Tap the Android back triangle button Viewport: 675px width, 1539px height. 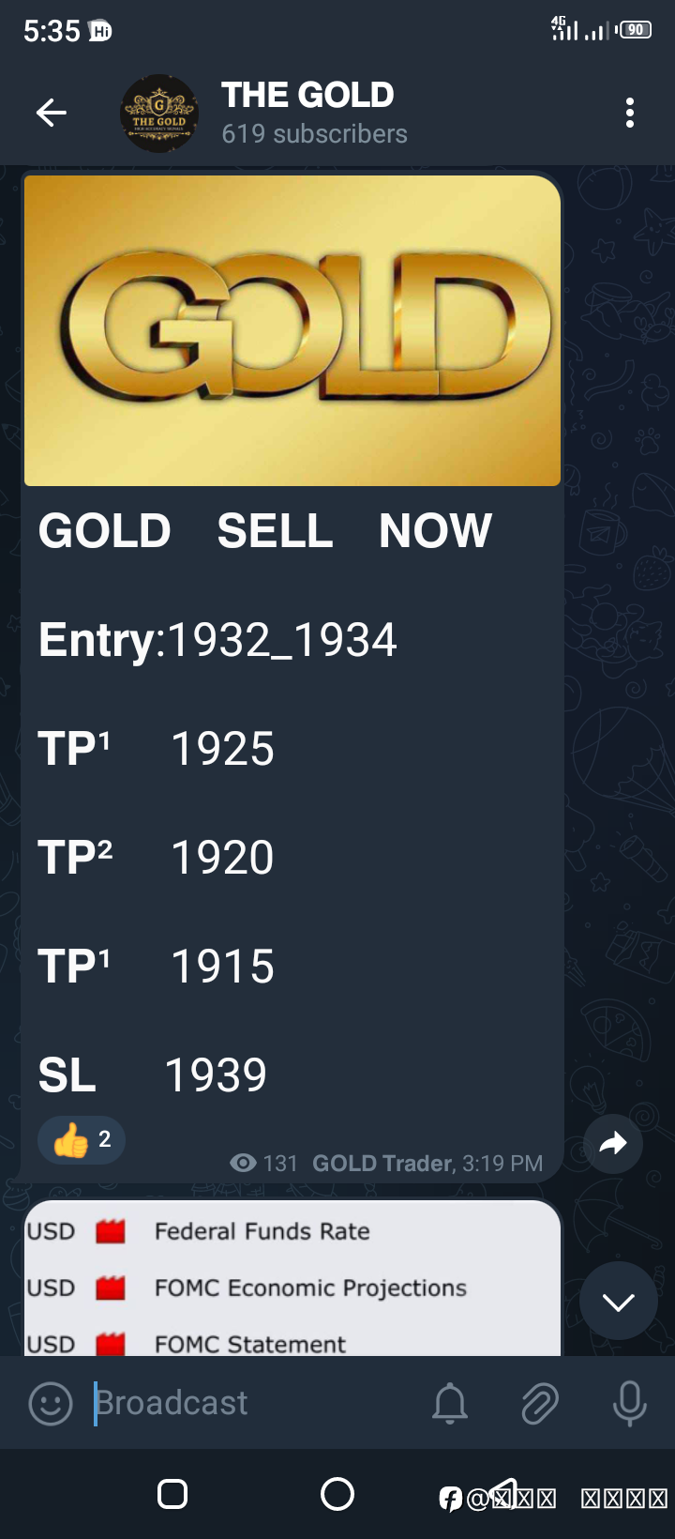pos(504,1494)
